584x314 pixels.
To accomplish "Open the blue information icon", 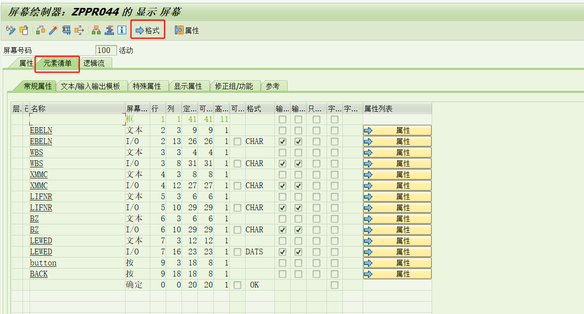I will point(121,30).
